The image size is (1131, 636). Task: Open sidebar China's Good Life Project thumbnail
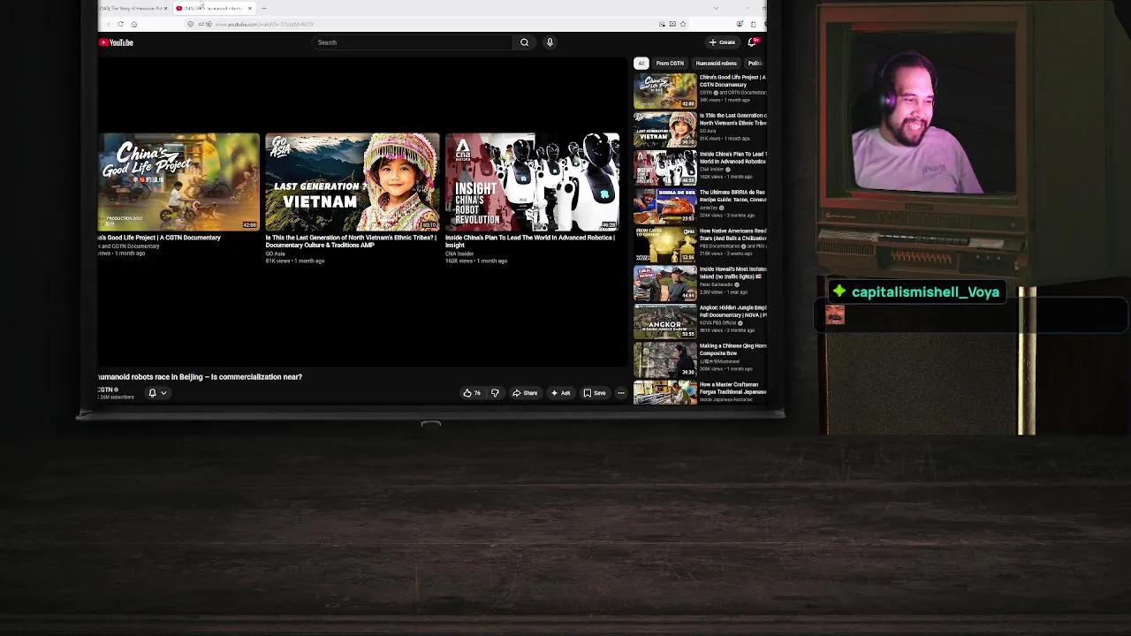pos(664,91)
